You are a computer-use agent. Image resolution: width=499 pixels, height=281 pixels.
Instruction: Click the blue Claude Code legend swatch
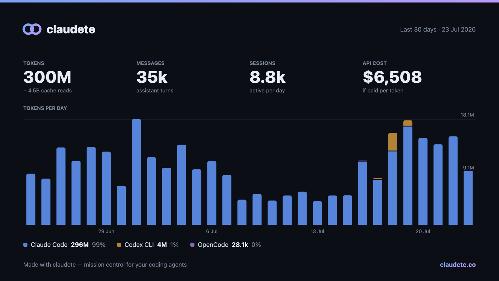click(x=26, y=245)
